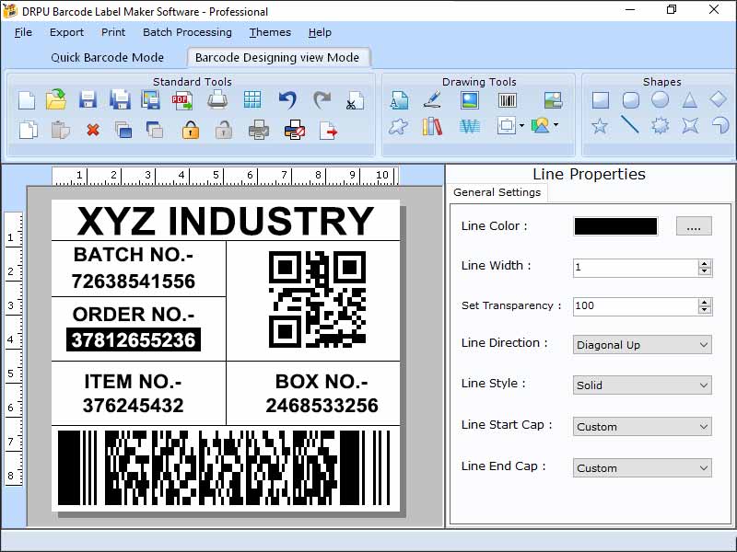Open the Line Direction dropdown

642,344
